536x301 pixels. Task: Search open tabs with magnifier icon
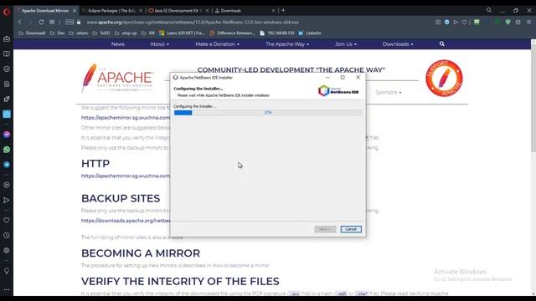click(x=489, y=10)
